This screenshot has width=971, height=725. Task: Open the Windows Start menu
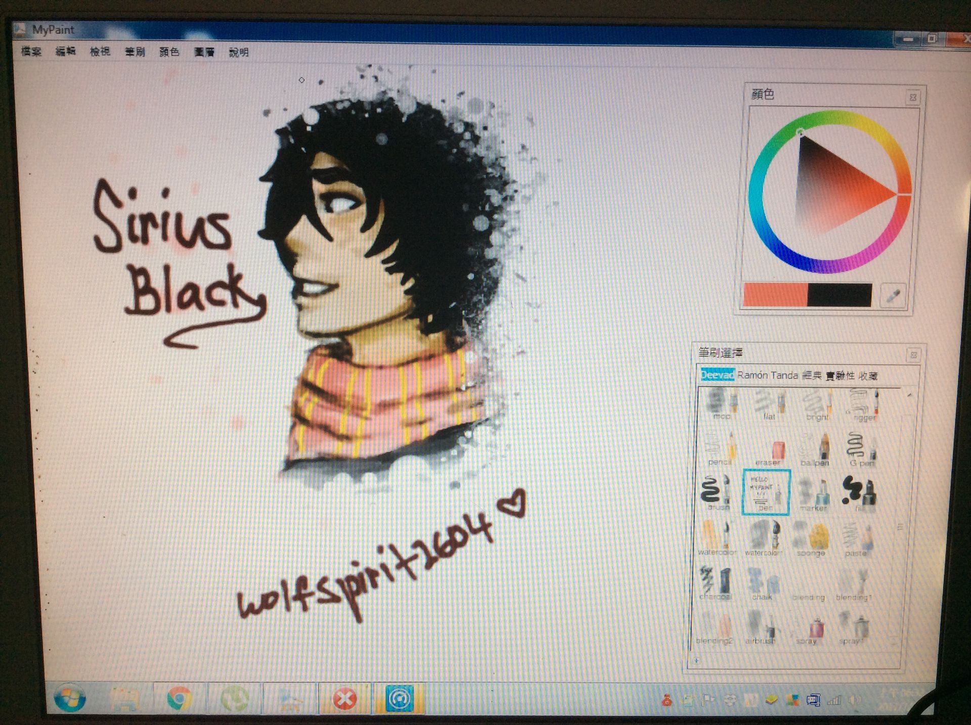pyautogui.click(x=70, y=698)
